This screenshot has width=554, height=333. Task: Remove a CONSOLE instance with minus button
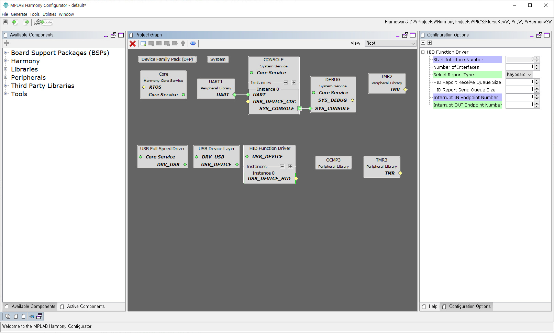point(286,82)
